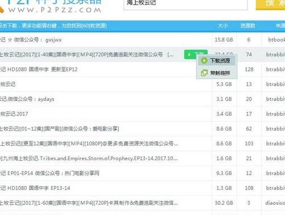Image resolution: width=285 pixels, height=215 pixels.
Task: Select the 牧云记.2017 3.4 GB row
Action: [x=142, y=114]
